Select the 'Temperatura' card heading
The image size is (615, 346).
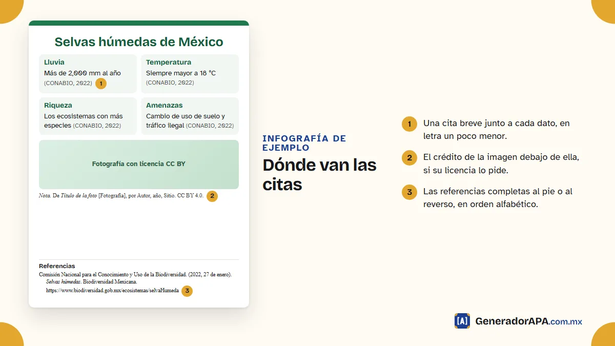(169, 62)
